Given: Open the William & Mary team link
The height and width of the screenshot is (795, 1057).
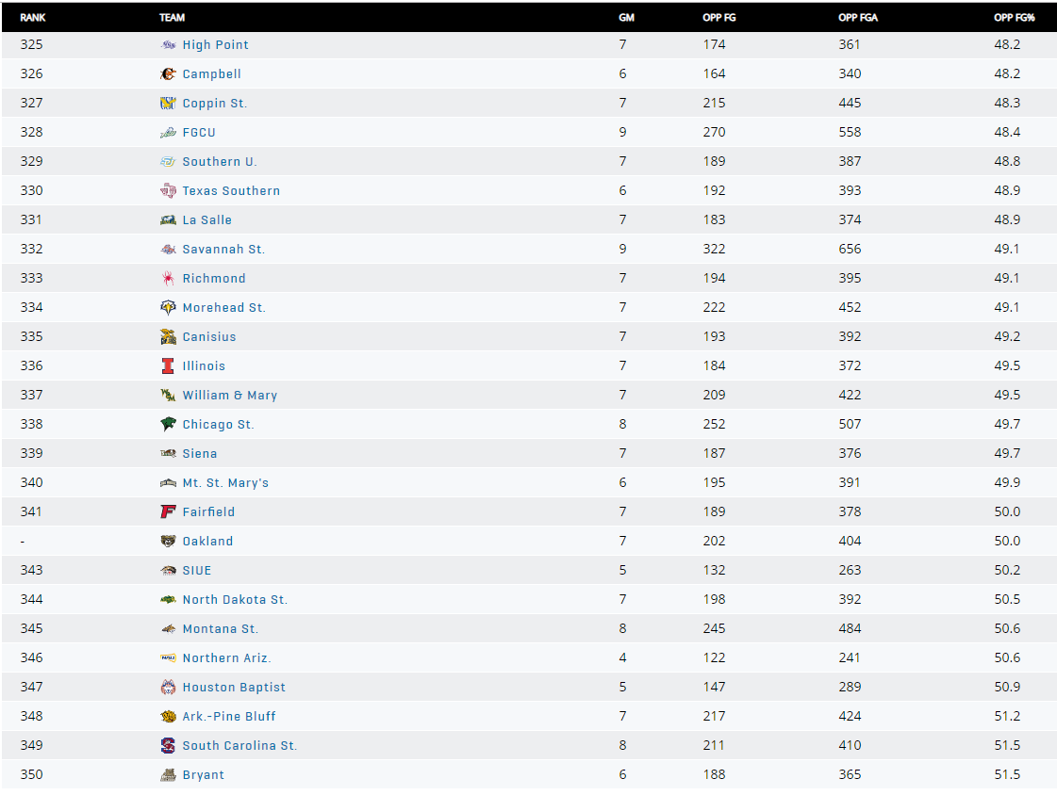Looking at the screenshot, I should (x=230, y=396).
